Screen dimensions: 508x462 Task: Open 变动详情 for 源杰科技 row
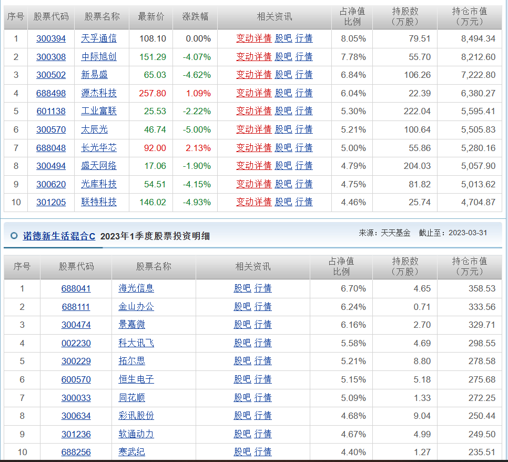pos(253,93)
